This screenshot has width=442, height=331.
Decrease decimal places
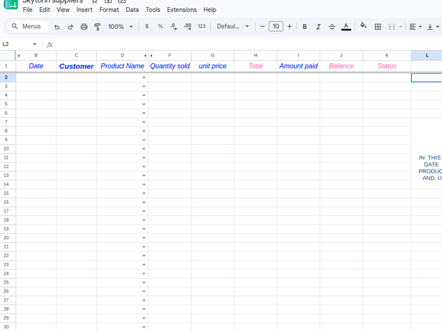pos(174,27)
